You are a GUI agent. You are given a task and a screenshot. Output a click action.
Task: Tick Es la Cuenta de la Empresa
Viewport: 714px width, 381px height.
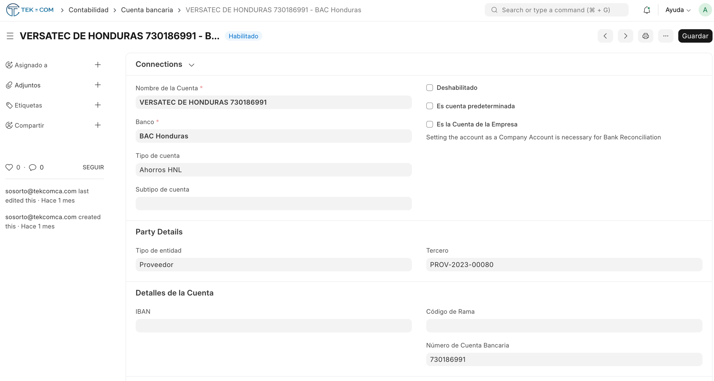pyautogui.click(x=430, y=124)
